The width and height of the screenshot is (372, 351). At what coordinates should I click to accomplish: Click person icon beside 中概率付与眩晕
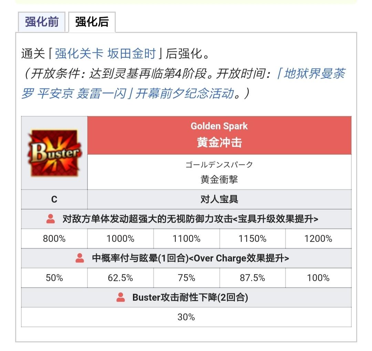pyautogui.click(x=80, y=258)
